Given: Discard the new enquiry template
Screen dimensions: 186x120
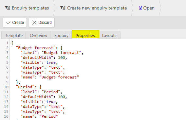Looking at the screenshot, I should point(42,23).
